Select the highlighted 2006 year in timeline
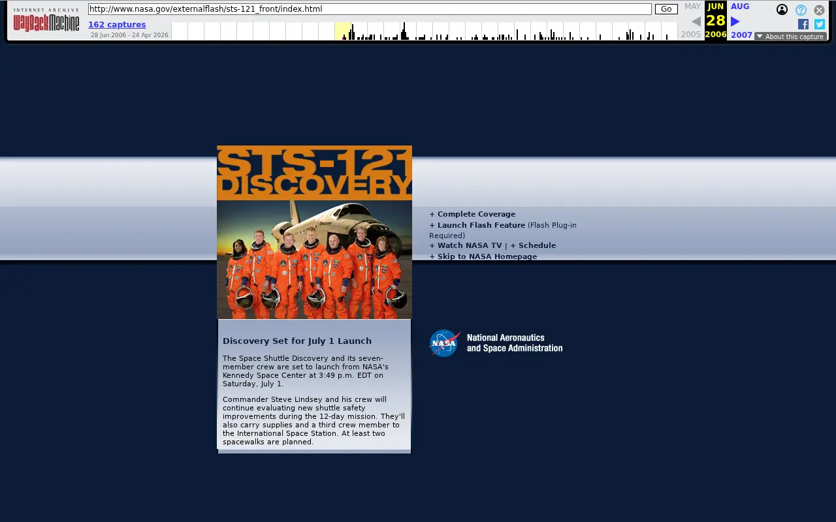The height and width of the screenshot is (522, 836). pyautogui.click(x=342, y=31)
